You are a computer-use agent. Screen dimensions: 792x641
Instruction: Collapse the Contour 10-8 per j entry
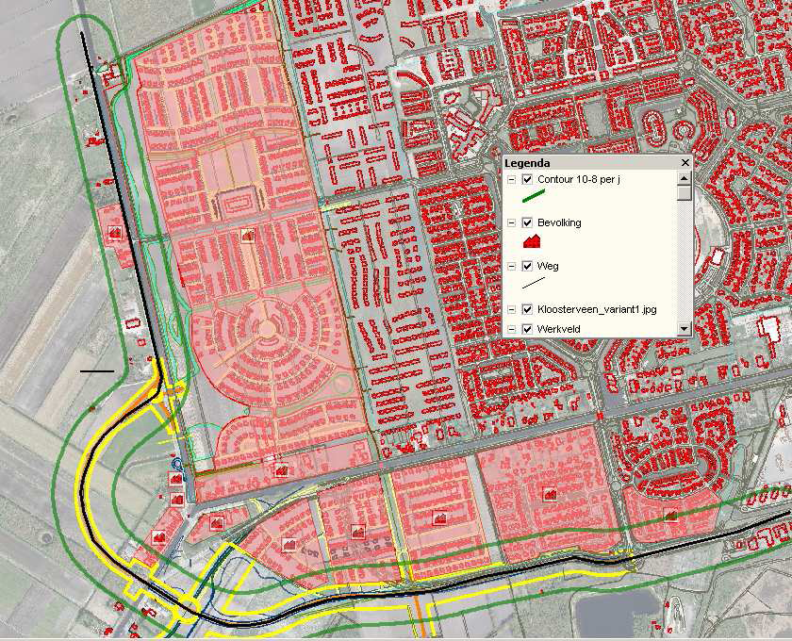(510, 179)
